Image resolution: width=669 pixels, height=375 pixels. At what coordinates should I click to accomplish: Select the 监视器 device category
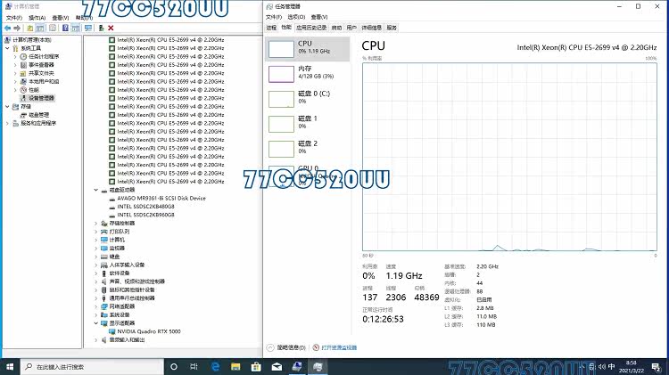(117, 249)
